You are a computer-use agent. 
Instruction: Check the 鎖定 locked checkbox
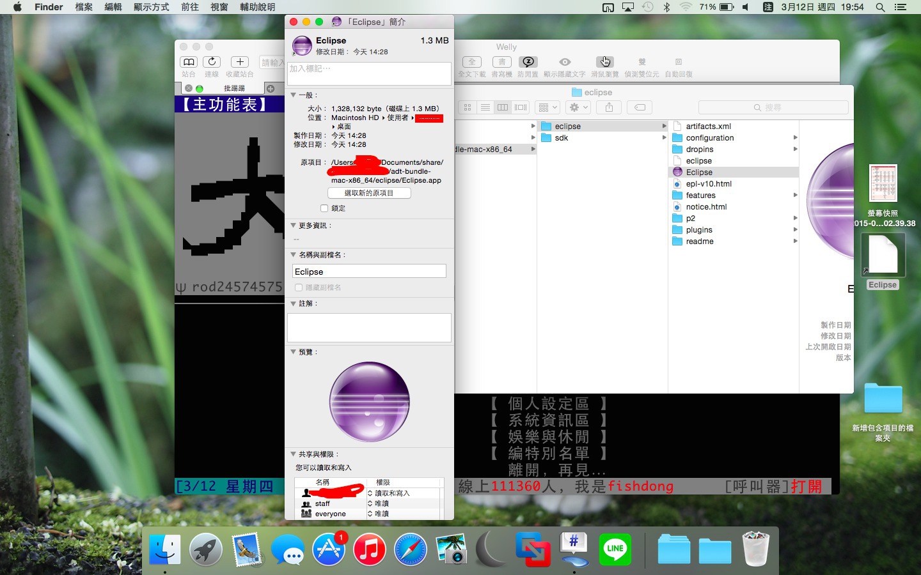coord(324,208)
